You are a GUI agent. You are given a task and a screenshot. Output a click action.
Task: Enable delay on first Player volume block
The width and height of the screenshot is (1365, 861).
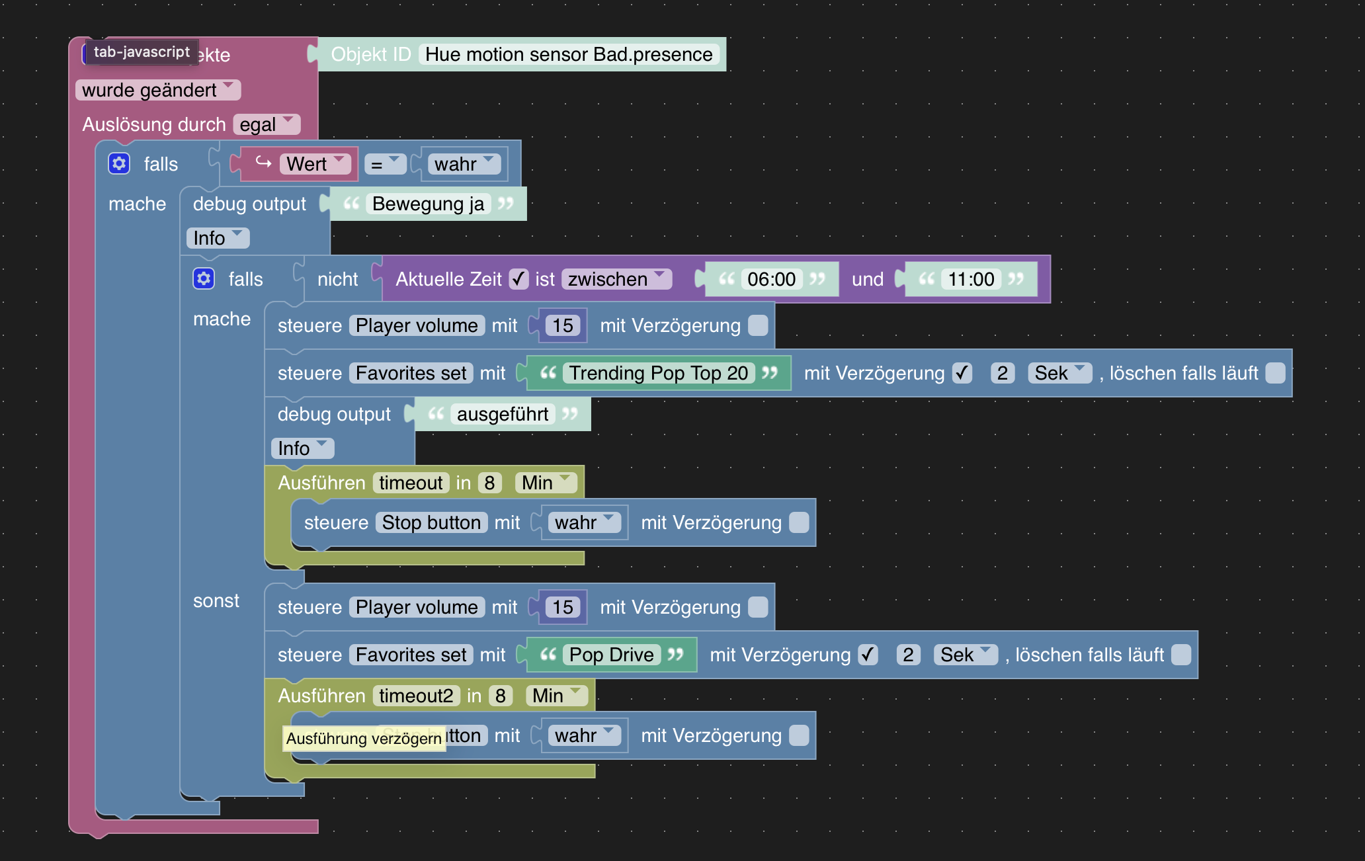pyautogui.click(x=758, y=325)
